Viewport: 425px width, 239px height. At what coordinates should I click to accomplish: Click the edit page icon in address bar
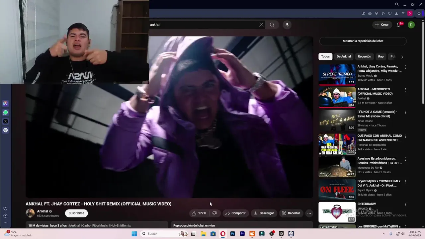point(363,13)
